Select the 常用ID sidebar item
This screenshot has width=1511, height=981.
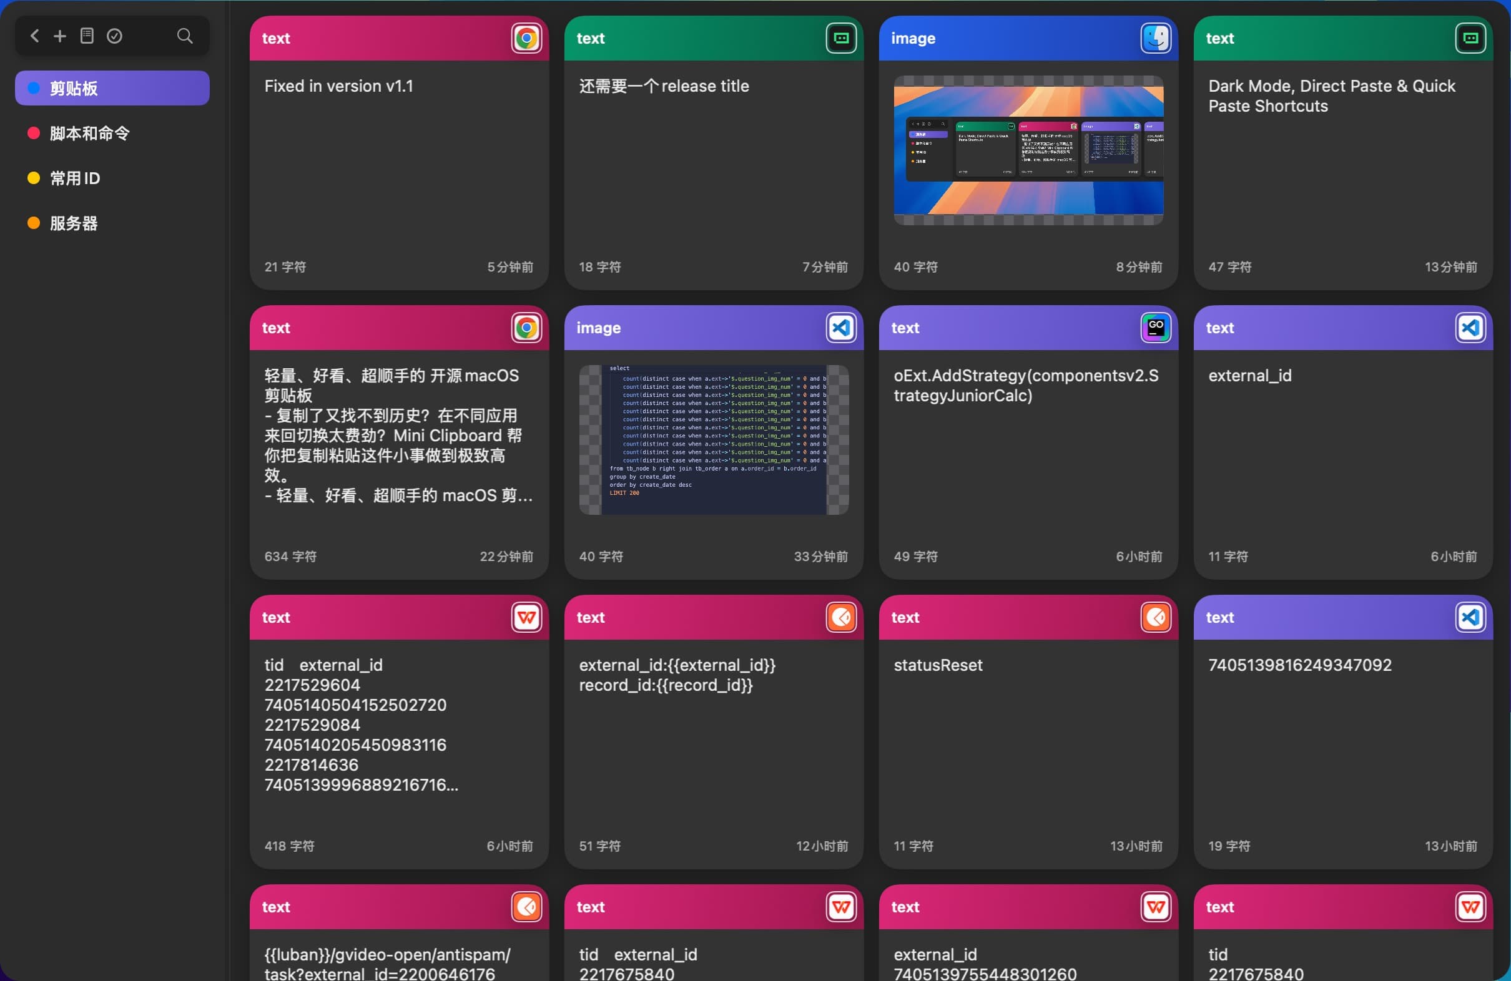[x=74, y=178]
